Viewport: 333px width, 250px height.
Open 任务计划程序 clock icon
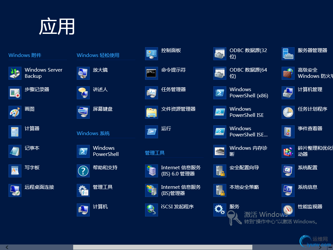tap(288, 112)
